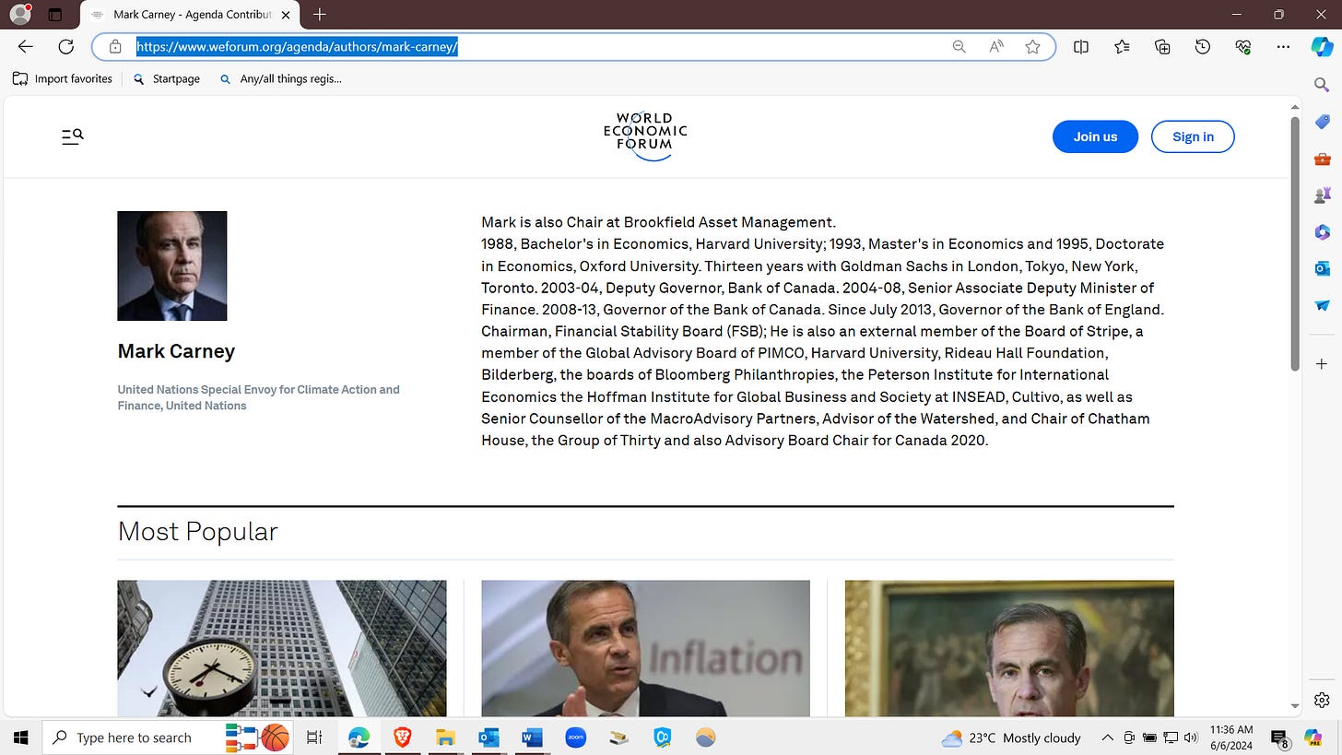Open Read aloud icon in address bar
The width and height of the screenshot is (1342, 755).
point(995,46)
